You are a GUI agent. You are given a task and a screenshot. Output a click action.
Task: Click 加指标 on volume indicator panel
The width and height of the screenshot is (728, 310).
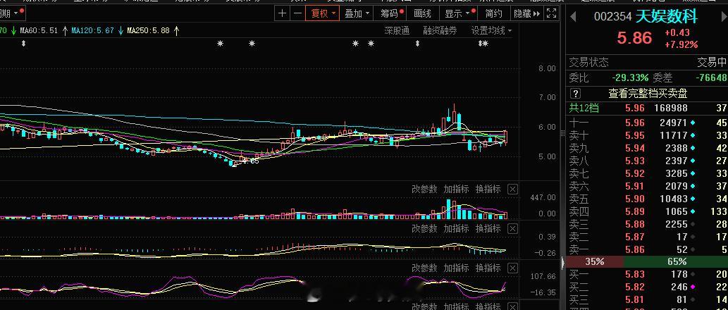pyautogui.click(x=456, y=190)
